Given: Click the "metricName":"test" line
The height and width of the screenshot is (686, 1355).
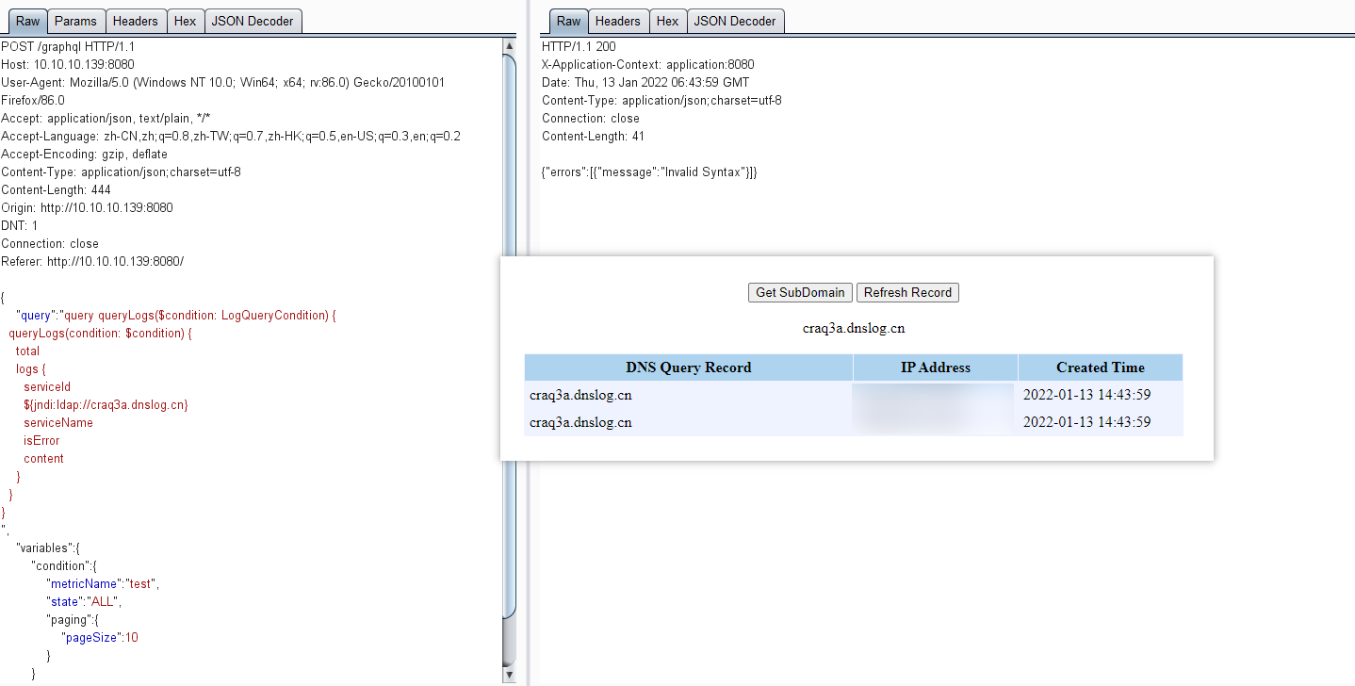Looking at the screenshot, I should [x=103, y=583].
